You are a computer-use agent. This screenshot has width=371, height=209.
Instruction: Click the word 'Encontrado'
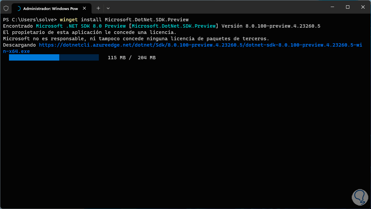(x=18, y=26)
